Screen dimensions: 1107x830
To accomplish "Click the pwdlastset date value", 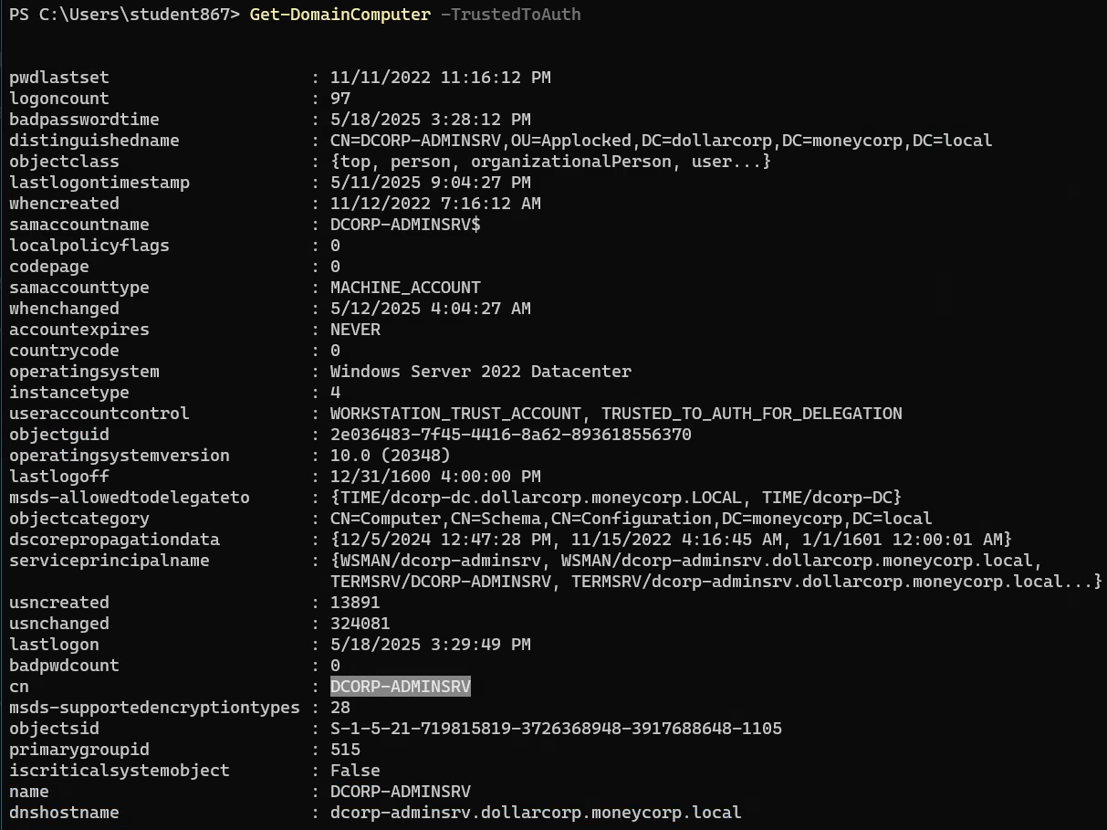I will (x=440, y=78).
